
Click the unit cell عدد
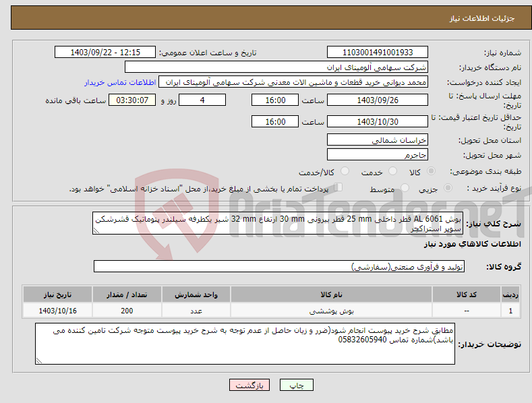tap(196, 311)
